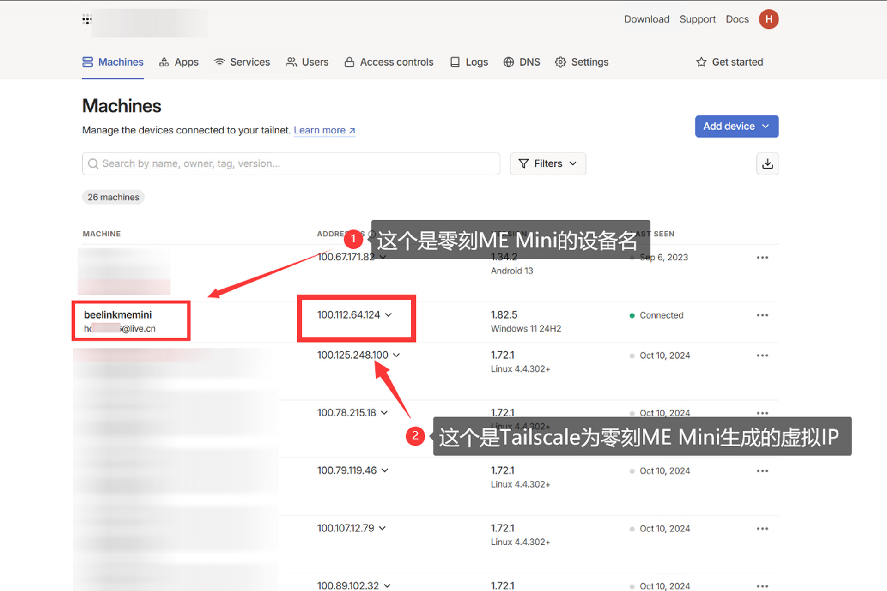Viewport: 887px width, 591px height.
Task: Open the Apps tab
Action: click(x=179, y=62)
